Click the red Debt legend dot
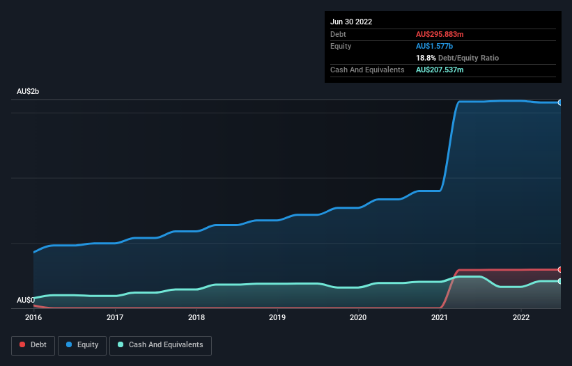 click(22, 344)
